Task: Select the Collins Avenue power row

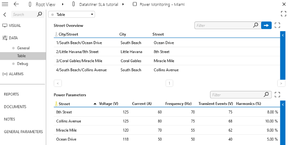Action: pos(167,121)
